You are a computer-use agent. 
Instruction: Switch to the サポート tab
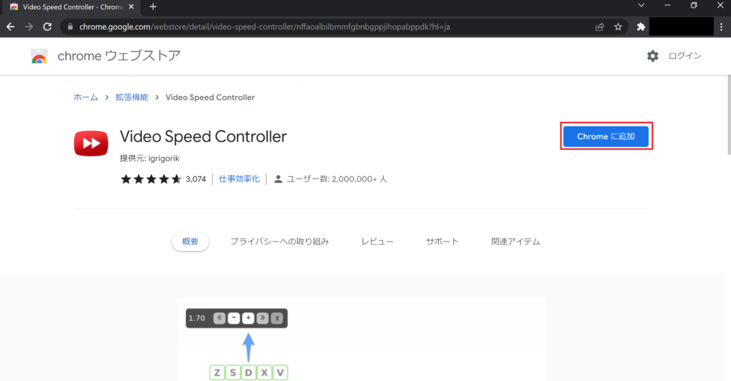pyautogui.click(x=442, y=242)
